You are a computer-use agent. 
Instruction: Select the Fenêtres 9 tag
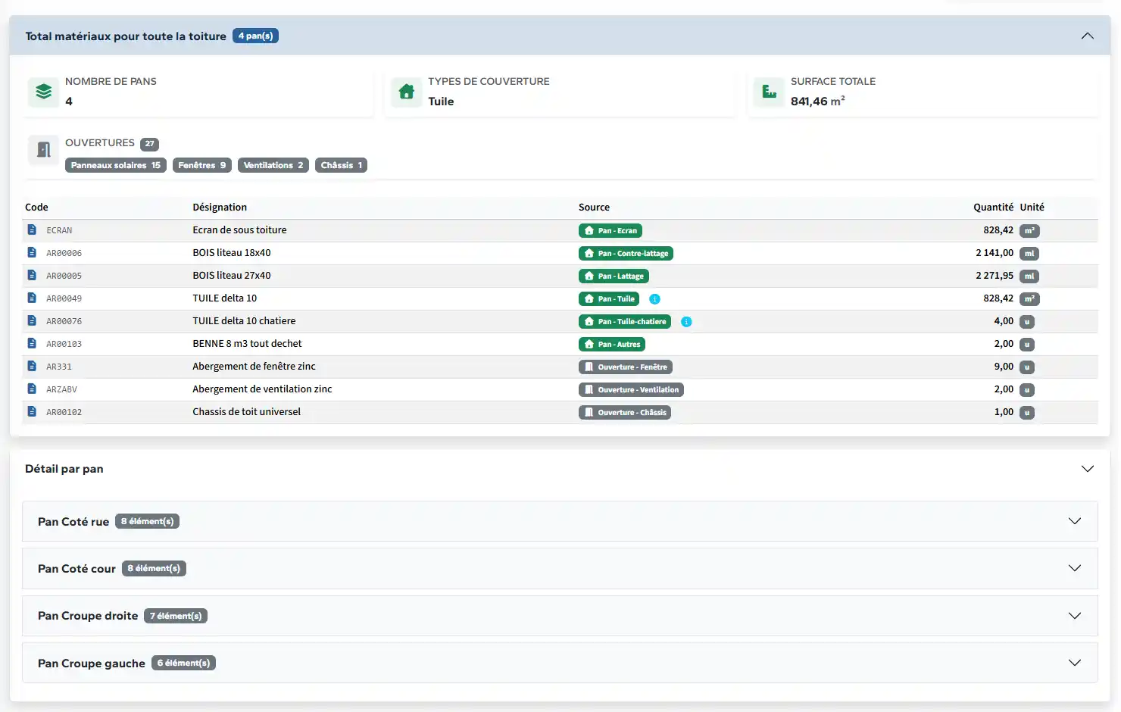(201, 165)
